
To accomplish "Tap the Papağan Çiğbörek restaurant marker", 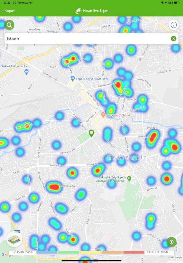I will tap(103, 115).
